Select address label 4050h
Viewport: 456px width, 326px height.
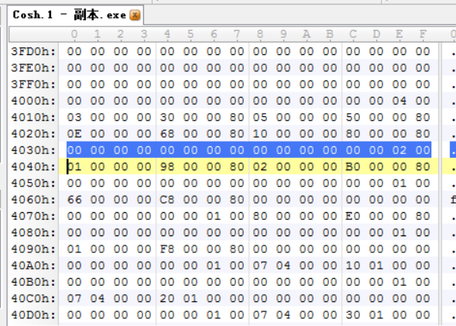(33, 184)
